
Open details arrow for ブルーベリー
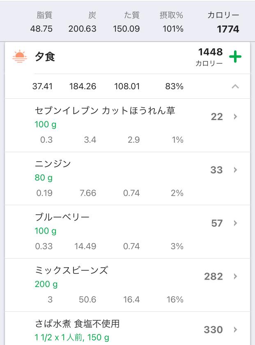235,223
